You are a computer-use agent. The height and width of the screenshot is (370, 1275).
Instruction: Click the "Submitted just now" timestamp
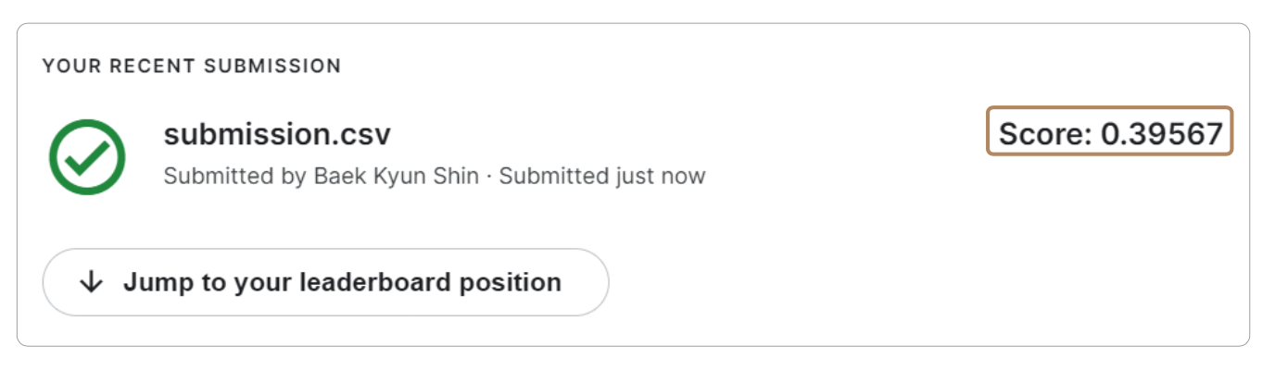coord(602,176)
